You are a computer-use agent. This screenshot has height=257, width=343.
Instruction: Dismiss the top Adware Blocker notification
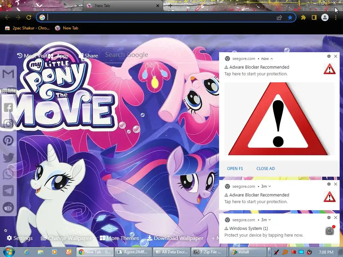pos(336,56)
